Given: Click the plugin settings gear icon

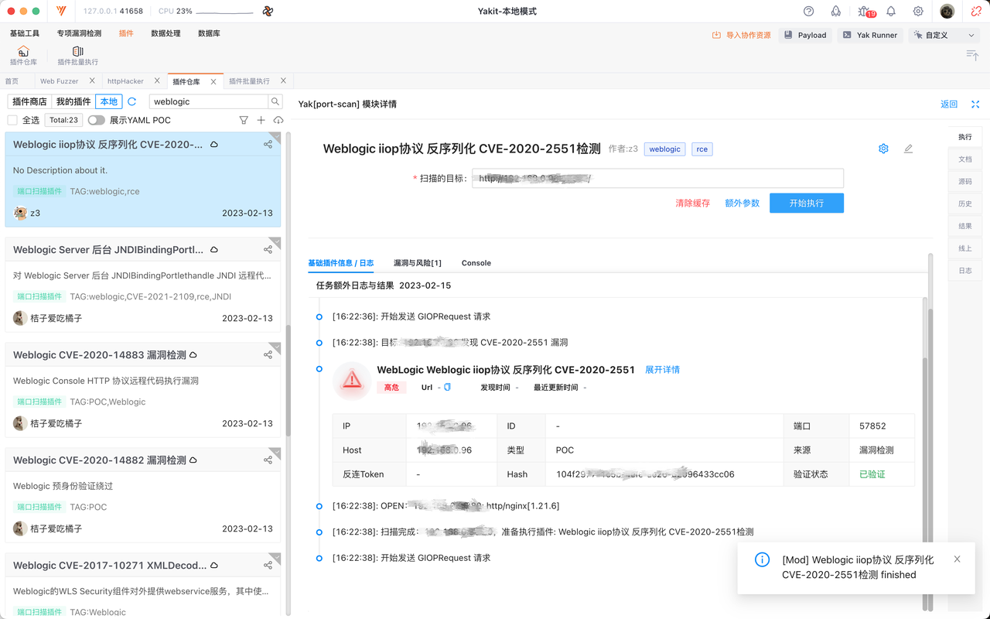Looking at the screenshot, I should (x=883, y=149).
